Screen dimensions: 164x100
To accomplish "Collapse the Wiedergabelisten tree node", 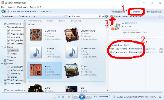I will click(x=2, y=27).
